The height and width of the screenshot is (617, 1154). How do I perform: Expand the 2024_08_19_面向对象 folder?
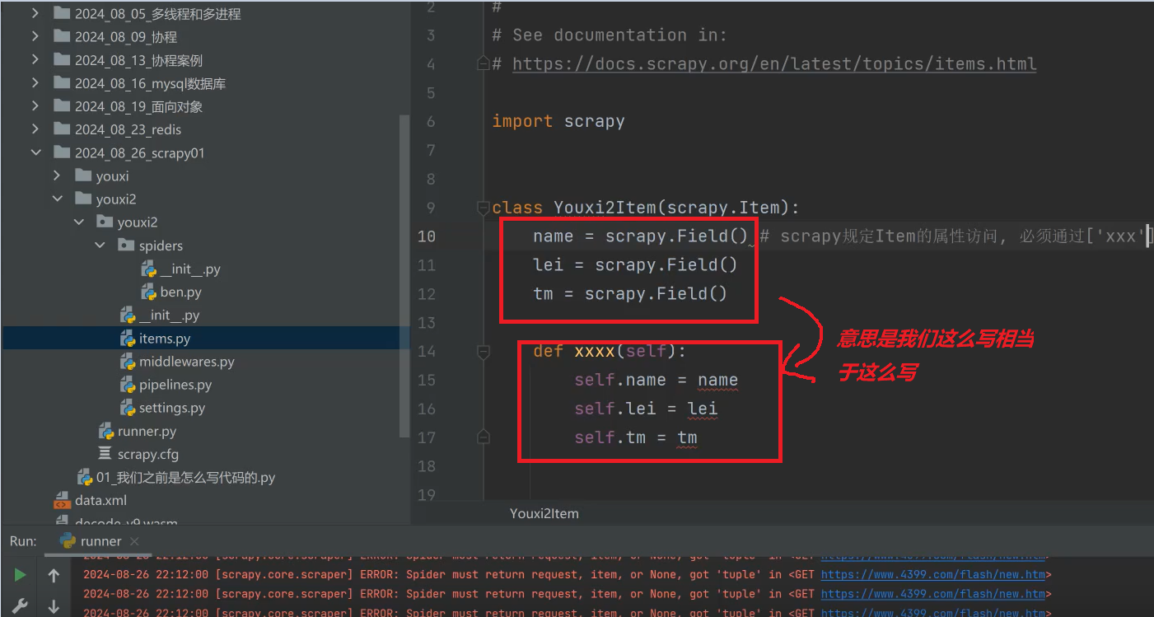35,106
